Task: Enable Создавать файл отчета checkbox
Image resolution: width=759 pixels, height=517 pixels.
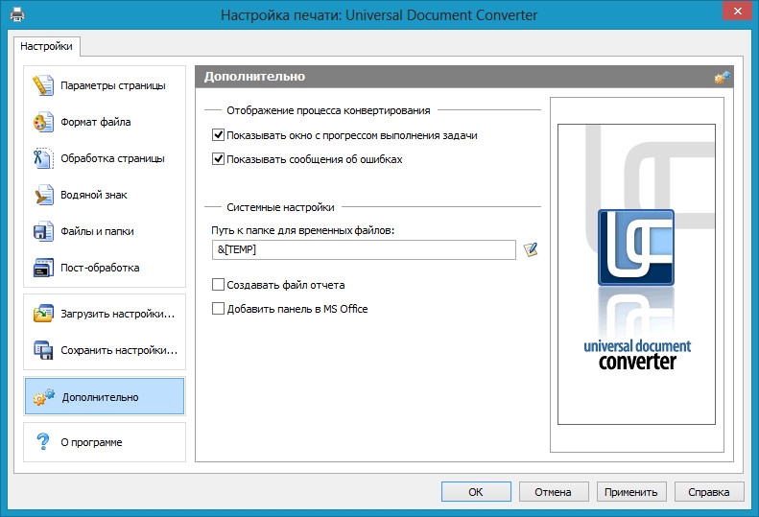Action: (219, 285)
